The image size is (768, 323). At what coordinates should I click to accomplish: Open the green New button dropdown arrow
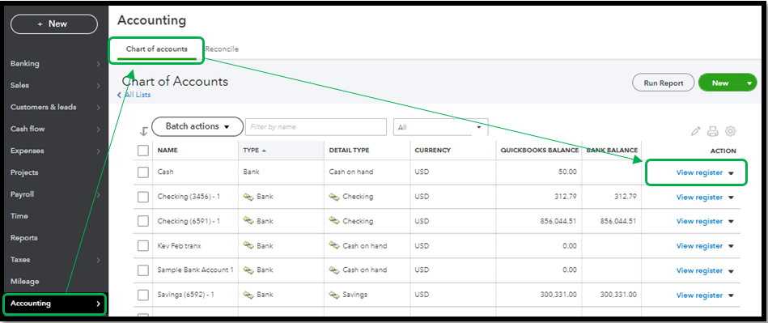tap(749, 83)
